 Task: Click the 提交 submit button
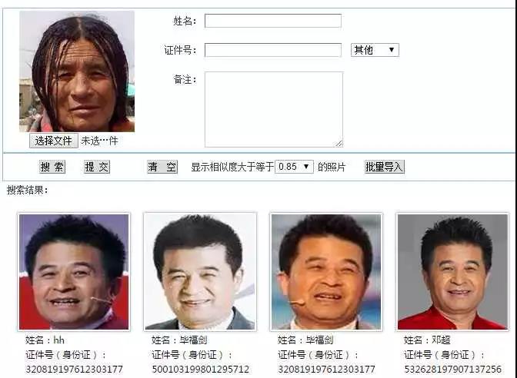tap(97, 167)
